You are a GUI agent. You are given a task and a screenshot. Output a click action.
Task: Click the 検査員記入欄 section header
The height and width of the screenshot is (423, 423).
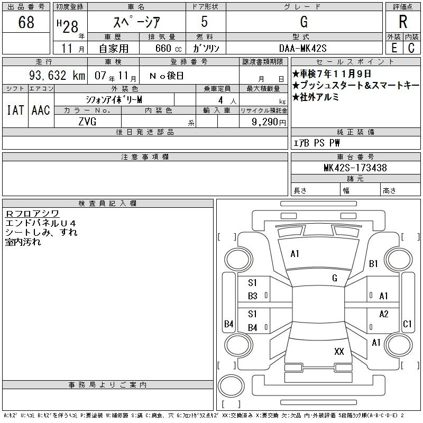click(x=107, y=203)
